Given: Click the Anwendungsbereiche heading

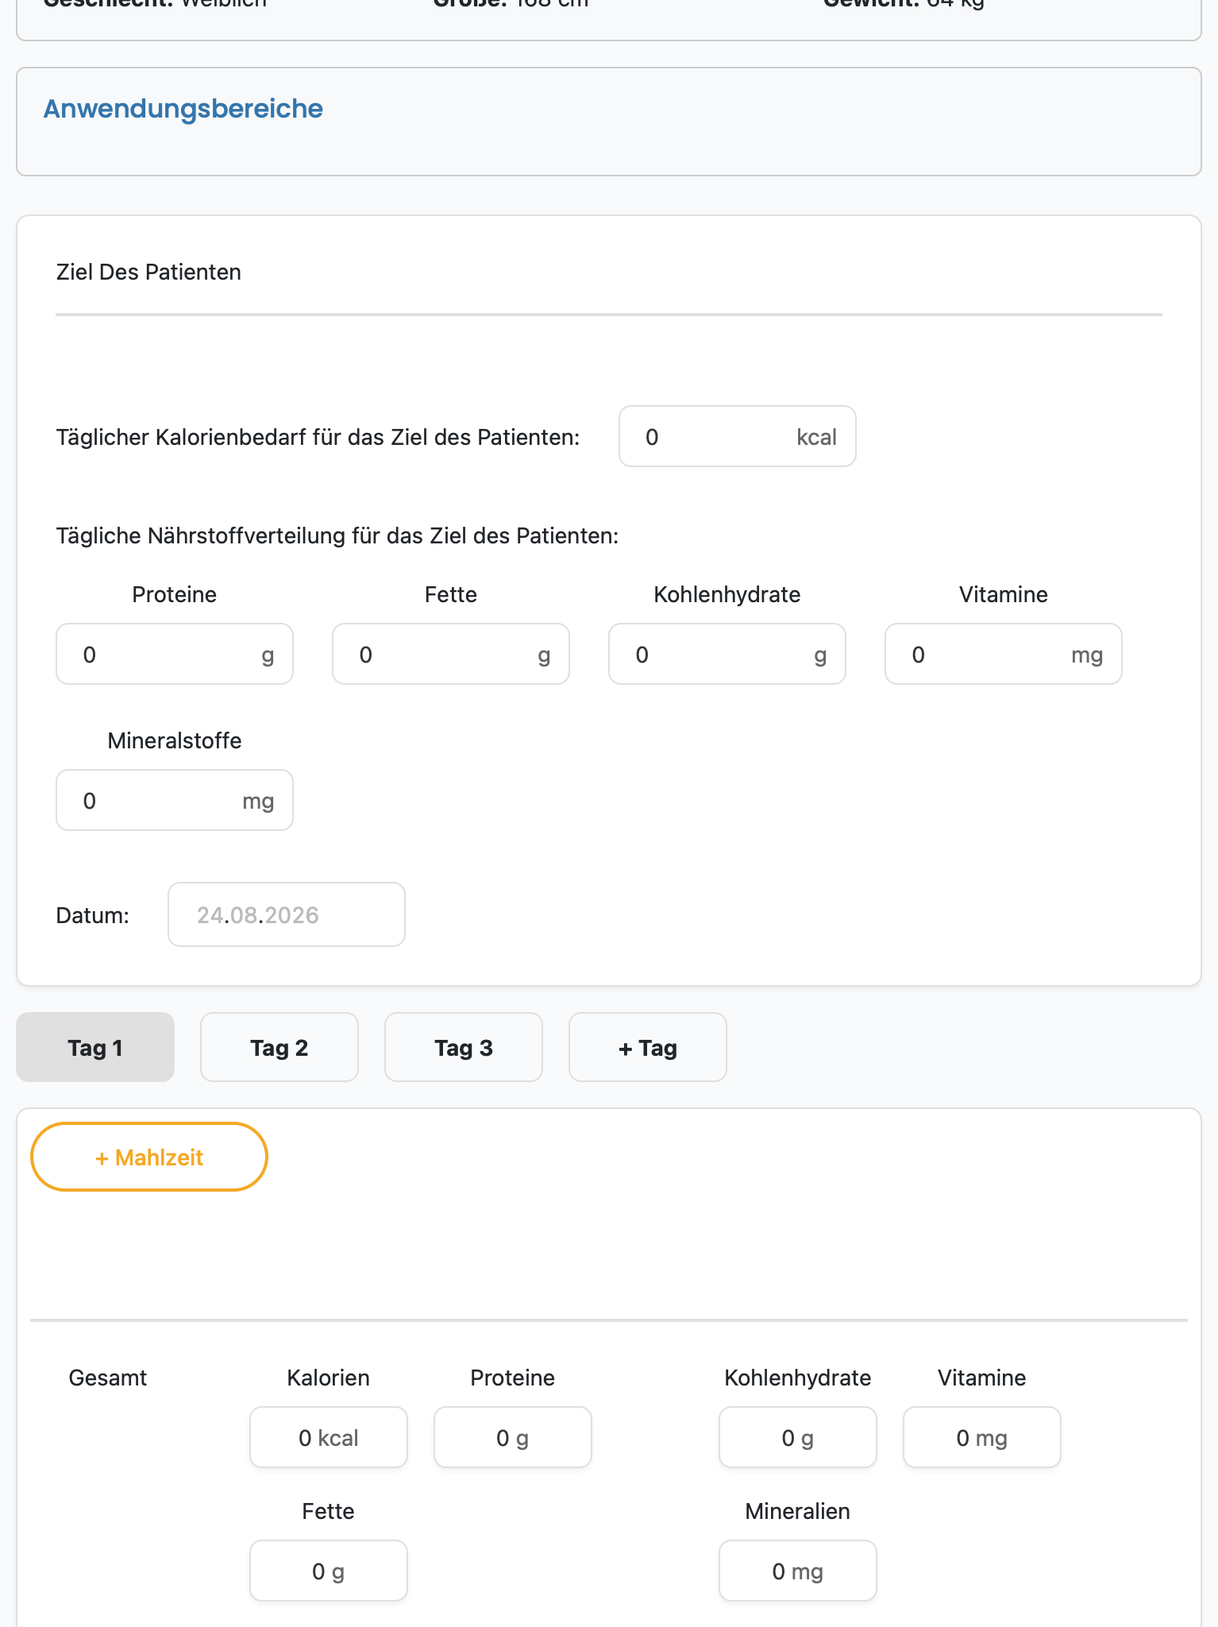Looking at the screenshot, I should (183, 109).
